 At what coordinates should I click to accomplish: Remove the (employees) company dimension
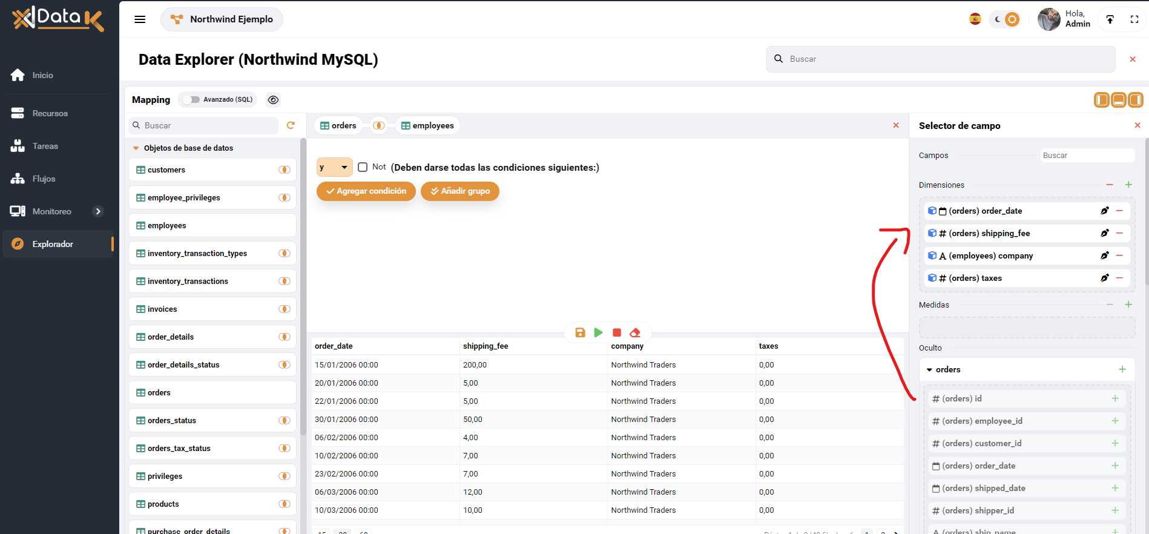click(x=1119, y=255)
